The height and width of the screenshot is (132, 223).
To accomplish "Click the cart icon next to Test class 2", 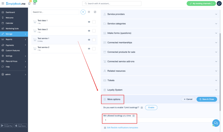I will (35, 31).
